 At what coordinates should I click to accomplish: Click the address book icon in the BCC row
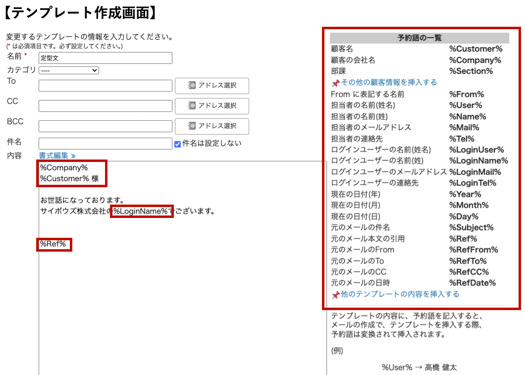click(x=191, y=126)
